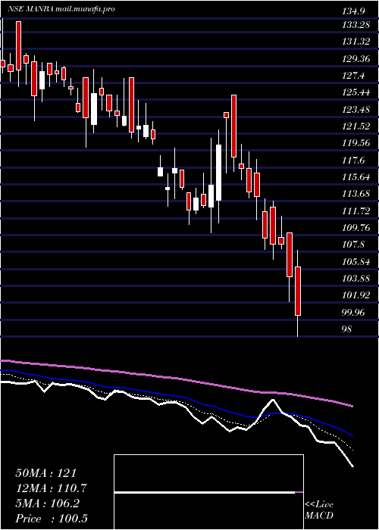Click the pink 50MA line
This screenshot has width=379, height=530.
(176, 378)
